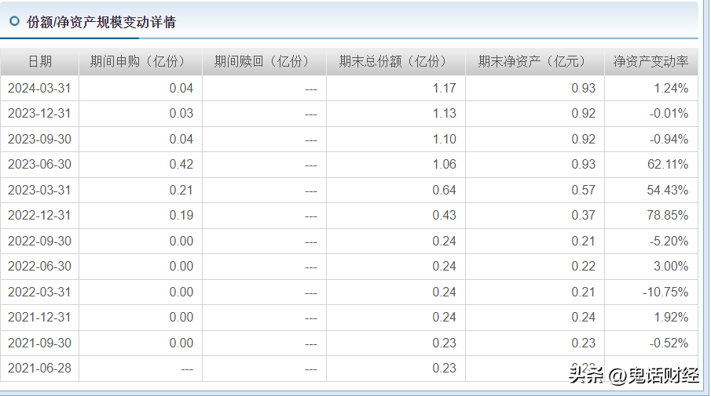Click the 0.42 subscription value cell

tap(181, 165)
